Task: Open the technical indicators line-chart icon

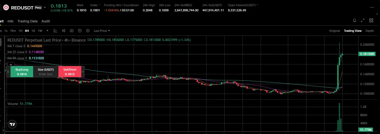Action: (55, 31)
